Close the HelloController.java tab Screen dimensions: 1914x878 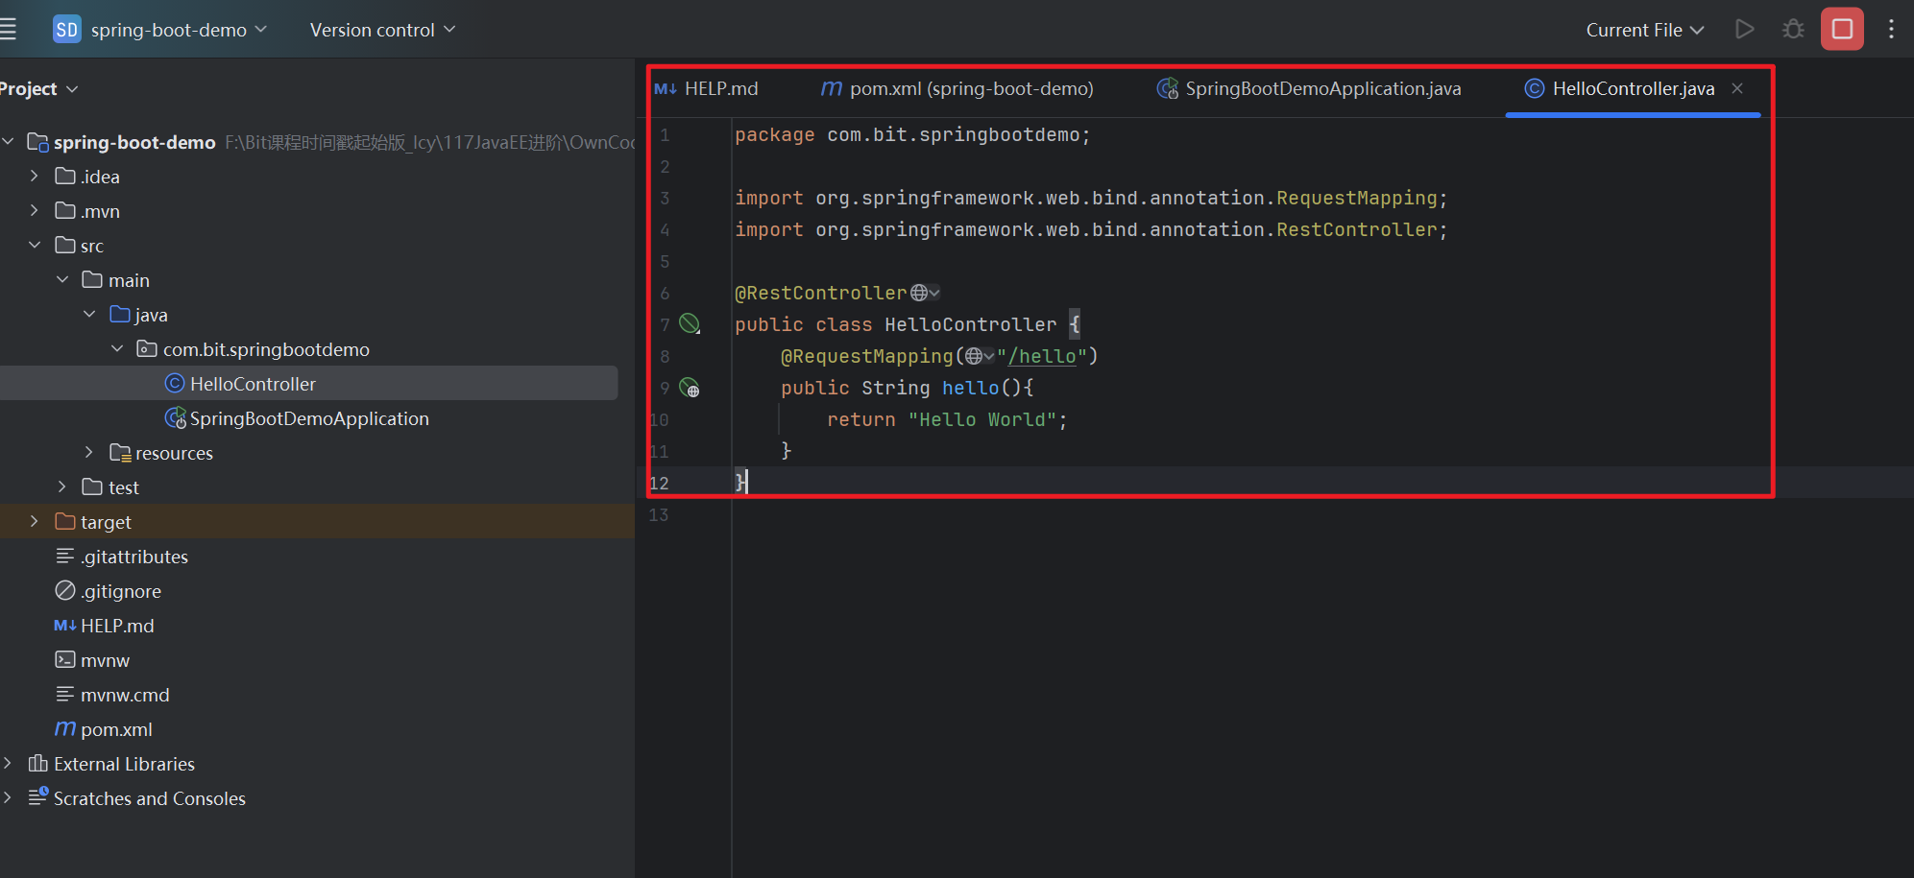click(x=1737, y=88)
